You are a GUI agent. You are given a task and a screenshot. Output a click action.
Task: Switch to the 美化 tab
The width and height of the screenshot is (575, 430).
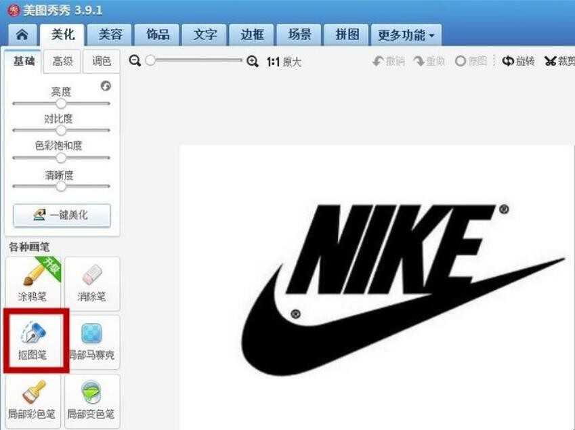coord(62,35)
